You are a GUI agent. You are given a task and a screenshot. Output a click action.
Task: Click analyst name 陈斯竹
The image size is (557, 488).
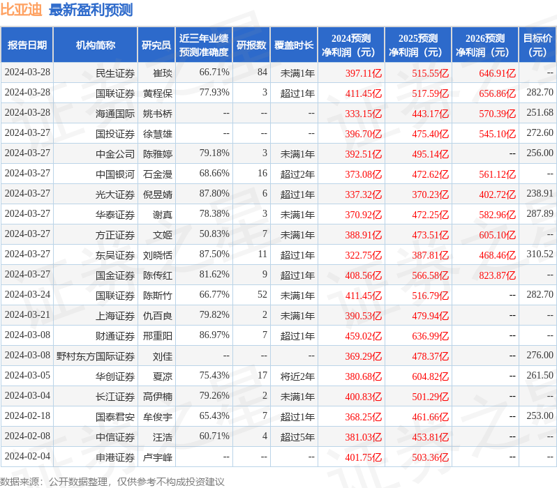click(158, 296)
